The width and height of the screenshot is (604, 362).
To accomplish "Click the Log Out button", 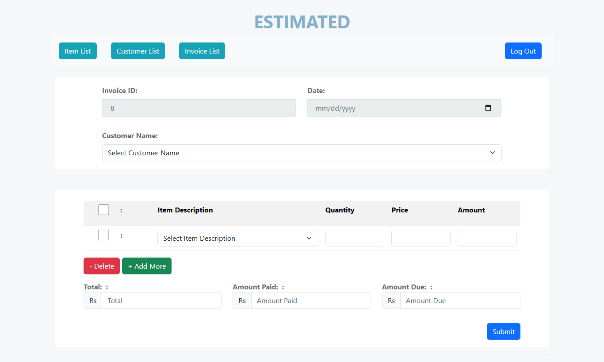I will click(x=523, y=51).
